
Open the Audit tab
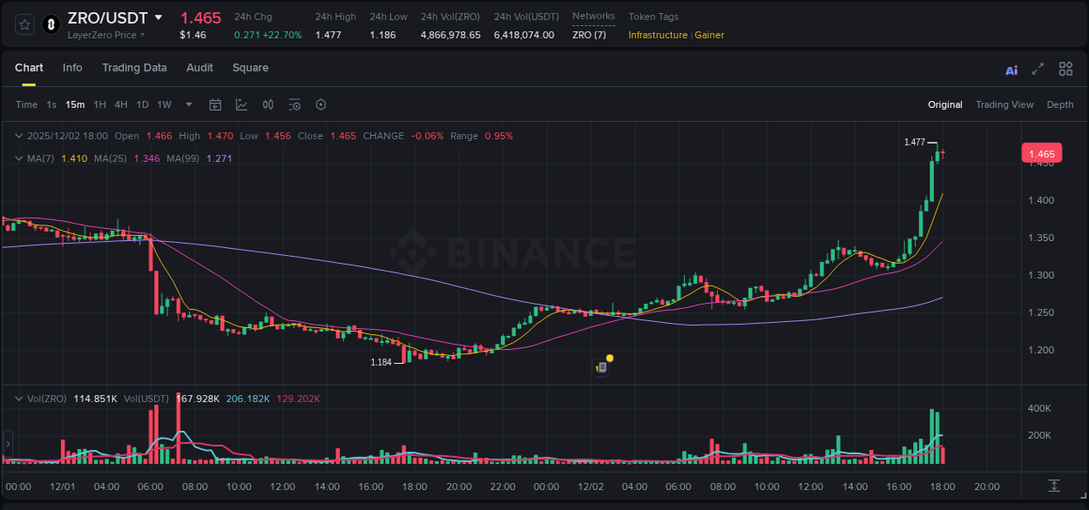[200, 68]
